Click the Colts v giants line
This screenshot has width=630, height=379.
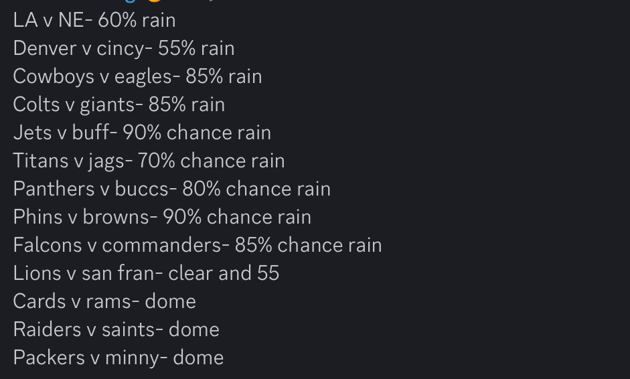coord(119,104)
